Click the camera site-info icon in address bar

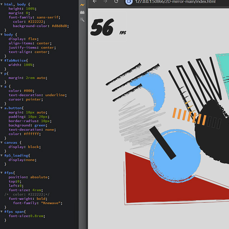[x=129, y=1]
